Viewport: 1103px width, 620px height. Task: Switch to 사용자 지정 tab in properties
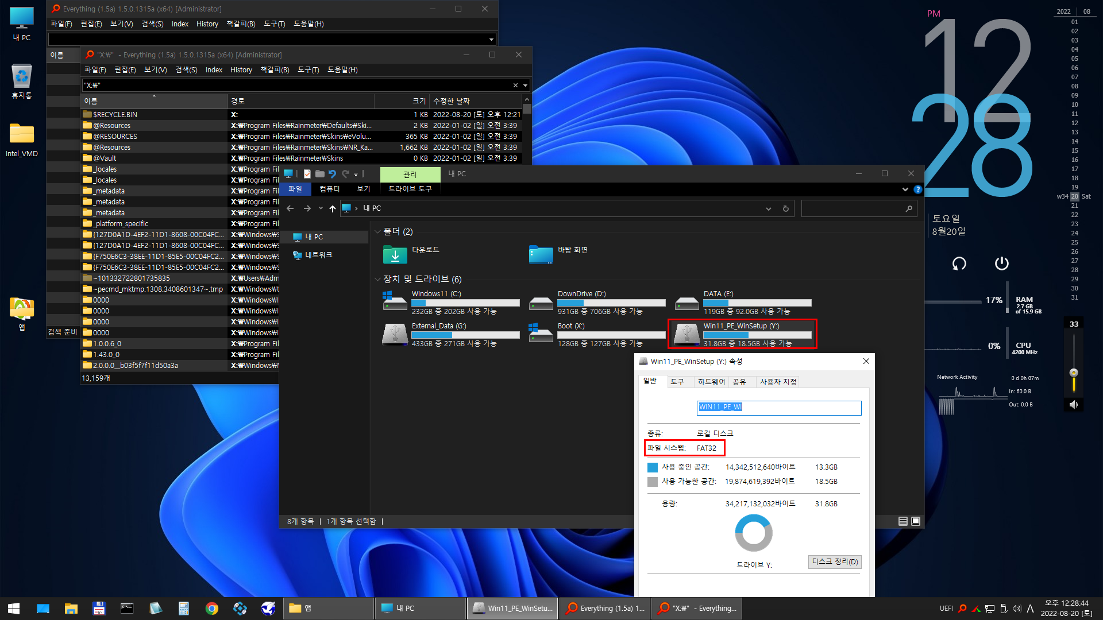[778, 382]
